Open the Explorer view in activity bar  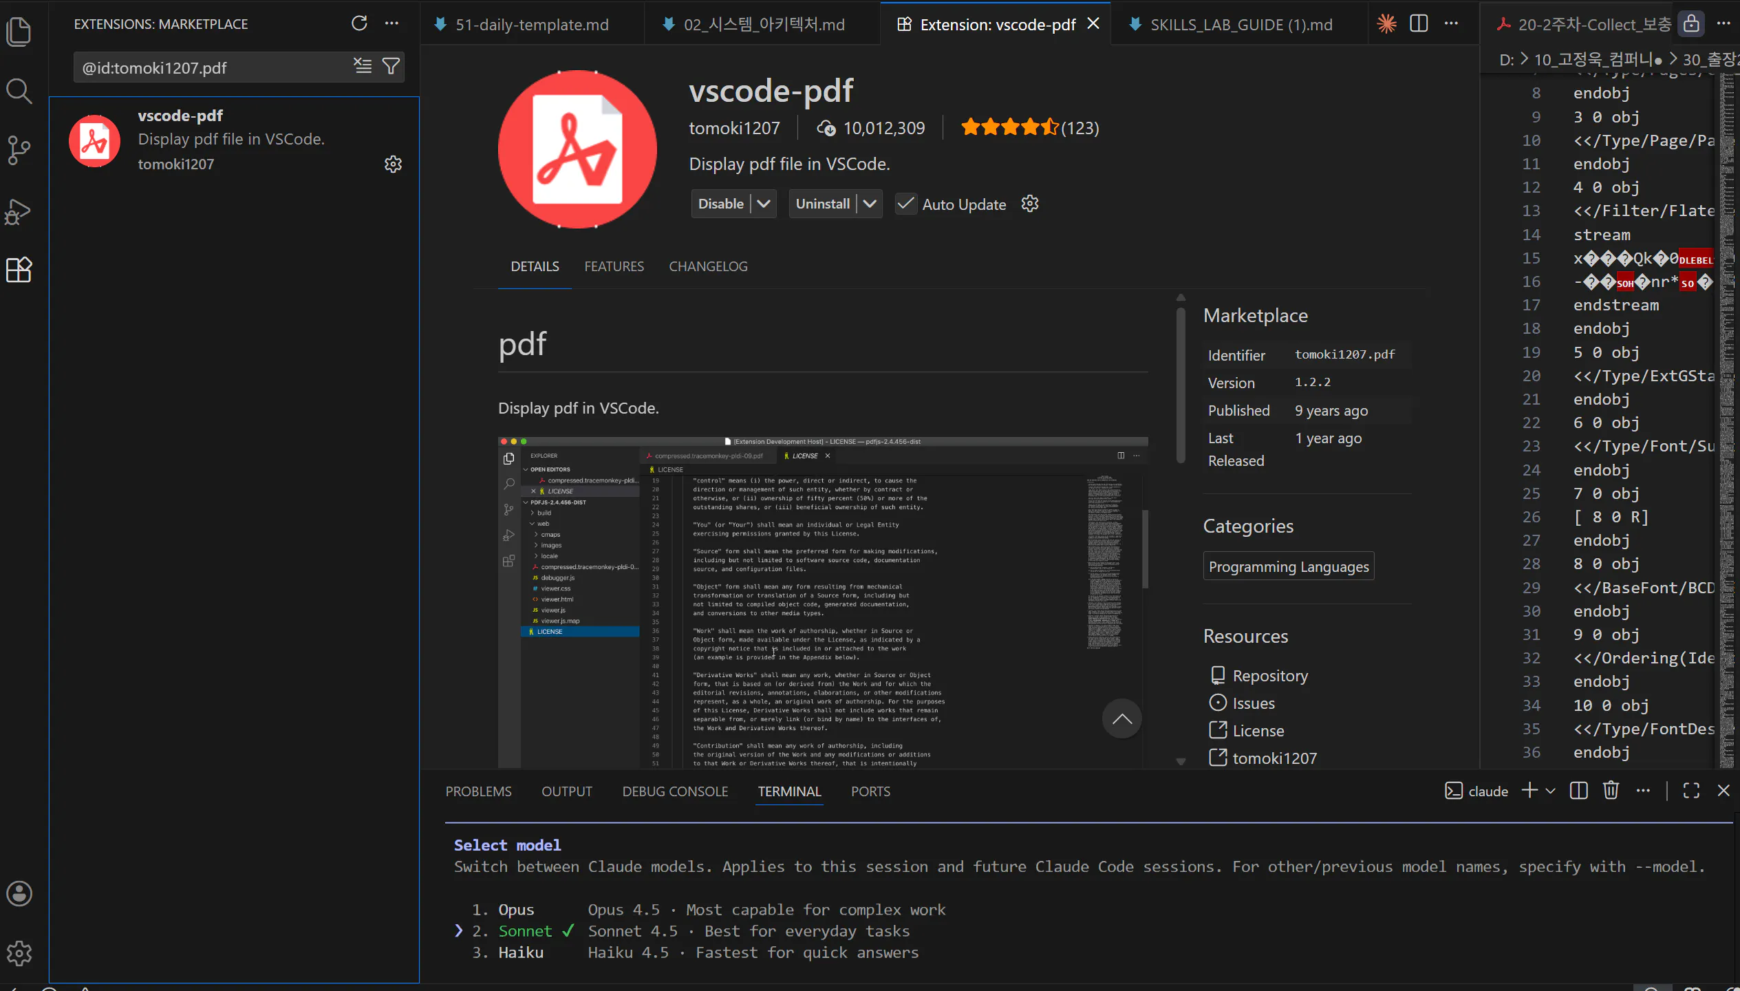[x=19, y=32]
